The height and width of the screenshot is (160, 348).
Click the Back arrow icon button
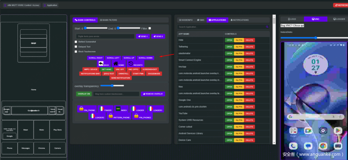[101, 64]
